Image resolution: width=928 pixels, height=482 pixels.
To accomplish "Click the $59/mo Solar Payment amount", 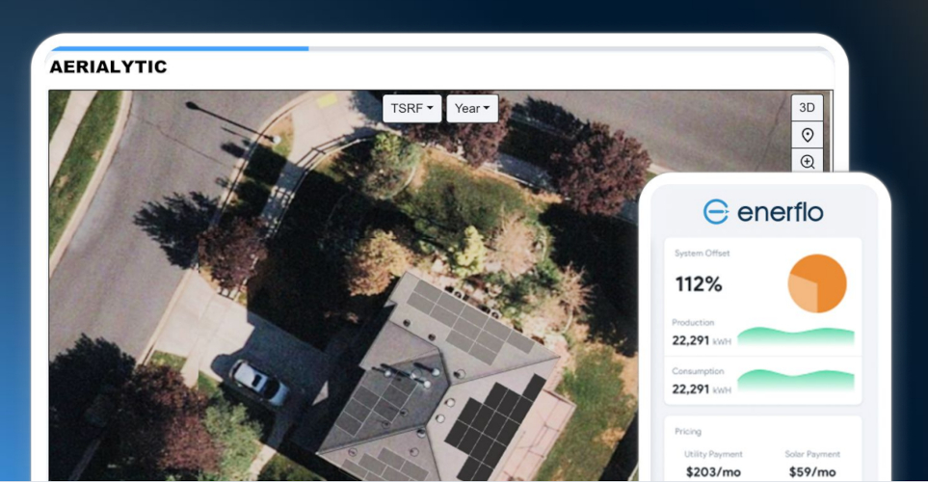I will click(x=812, y=471).
